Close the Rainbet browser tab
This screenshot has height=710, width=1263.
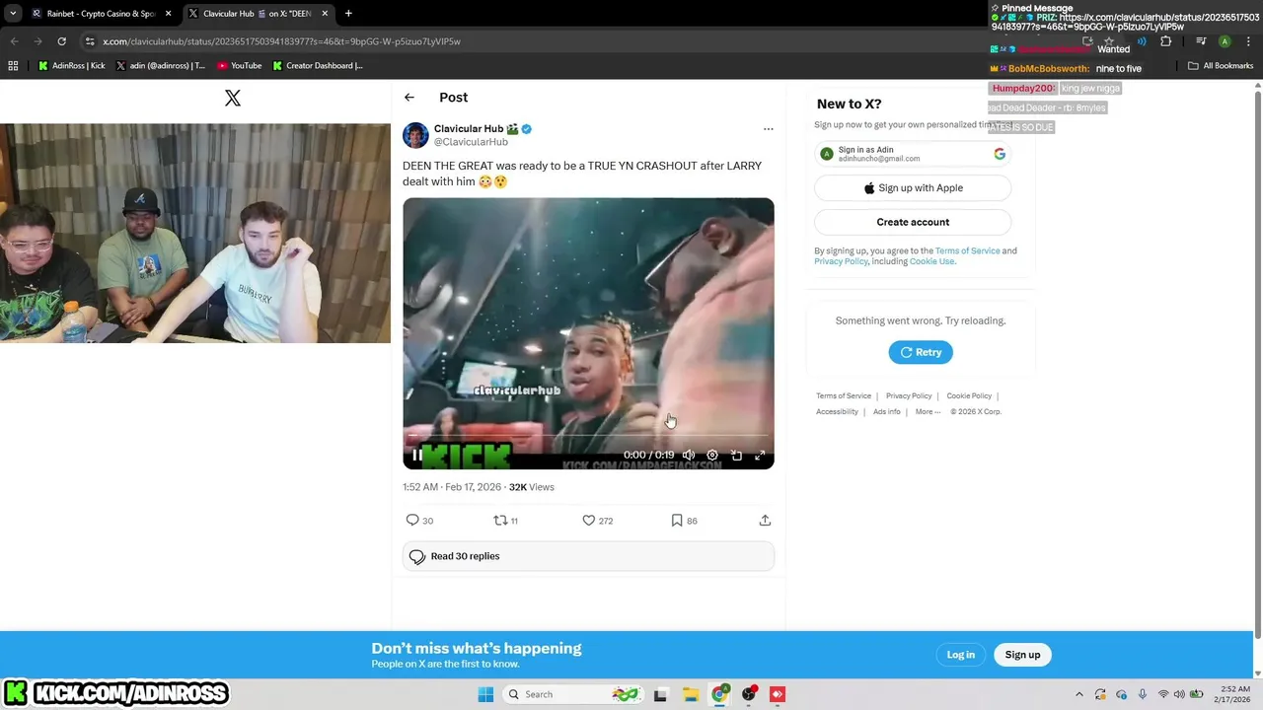pyautogui.click(x=168, y=14)
